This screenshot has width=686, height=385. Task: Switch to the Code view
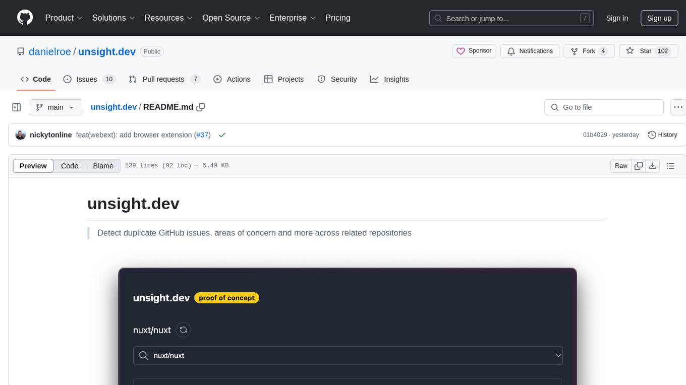[x=70, y=166]
